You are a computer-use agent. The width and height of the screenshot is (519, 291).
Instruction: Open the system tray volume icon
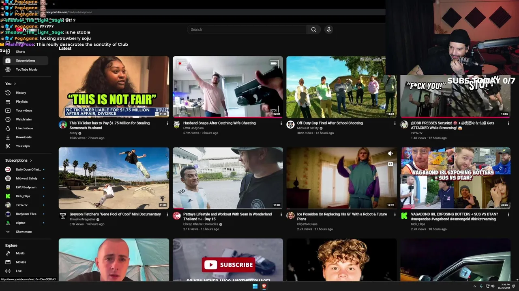pyautogui.click(x=493, y=286)
